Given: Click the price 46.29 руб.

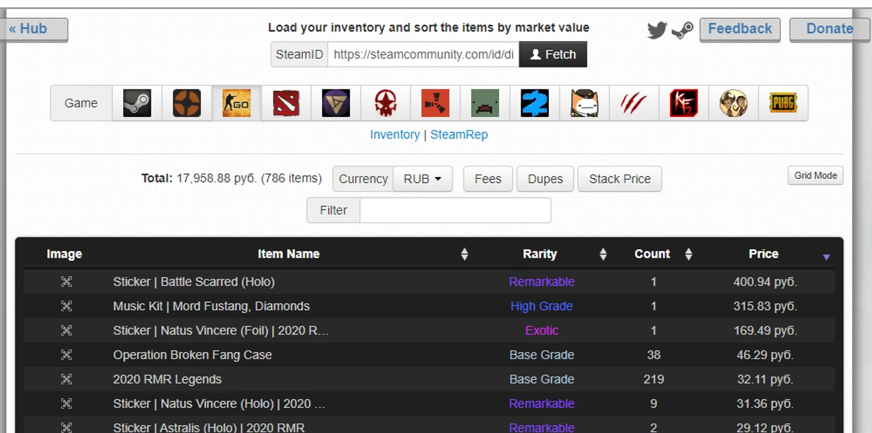Looking at the screenshot, I should pos(765,355).
